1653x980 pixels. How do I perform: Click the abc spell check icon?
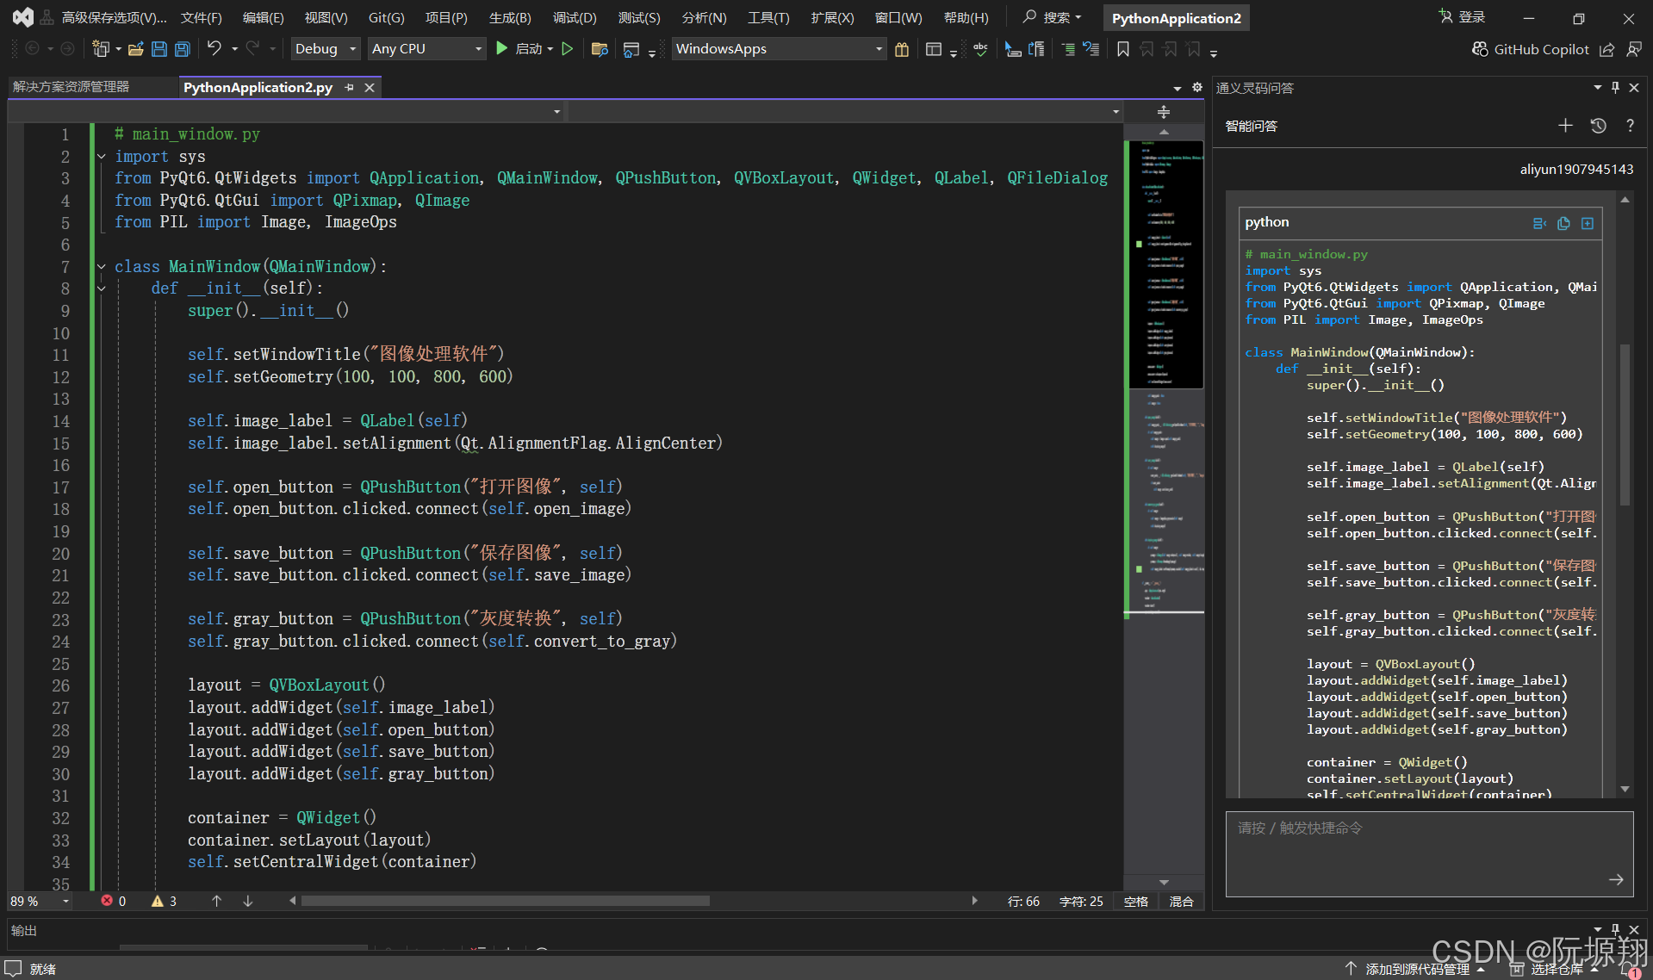(980, 49)
